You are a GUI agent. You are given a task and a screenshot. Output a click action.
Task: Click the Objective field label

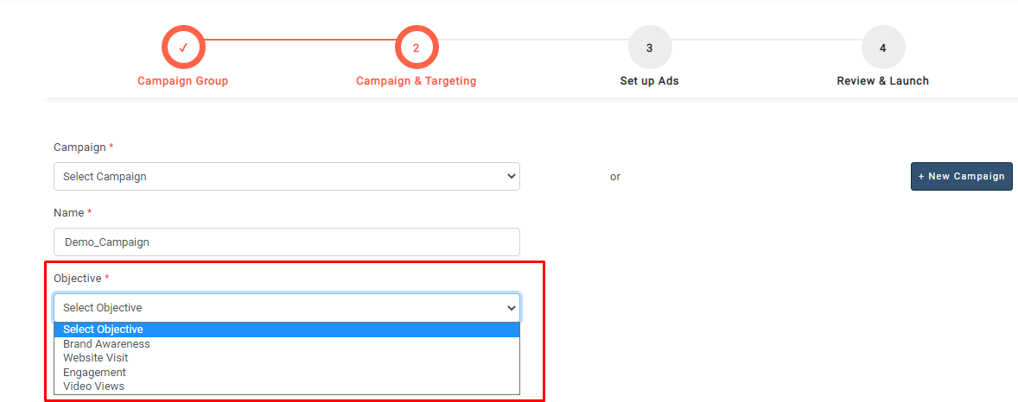78,279
